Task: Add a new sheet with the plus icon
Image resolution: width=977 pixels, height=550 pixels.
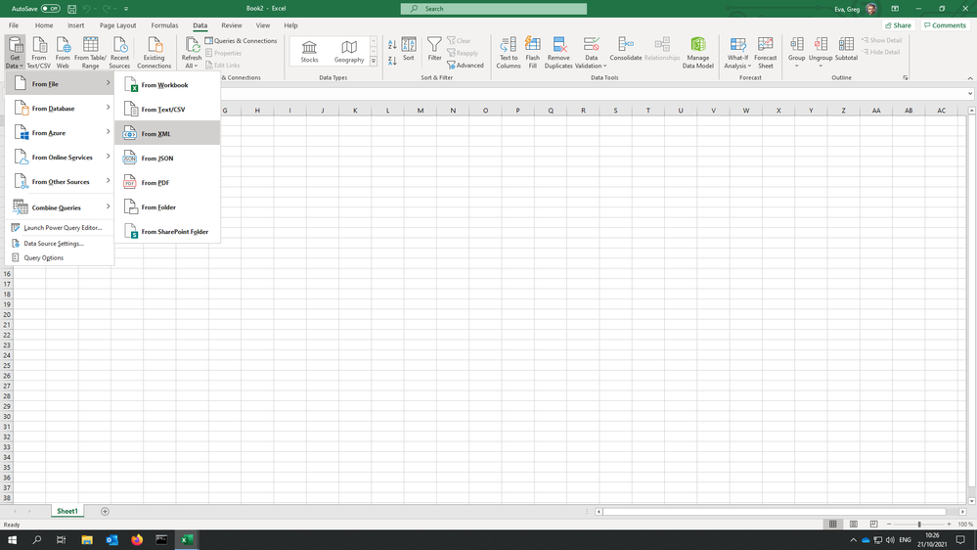Action: [x=105, y=511]
